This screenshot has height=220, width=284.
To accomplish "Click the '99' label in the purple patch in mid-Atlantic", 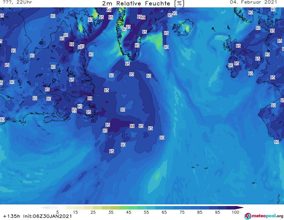I will tap(132, 126).
